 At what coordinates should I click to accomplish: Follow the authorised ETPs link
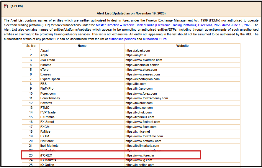155,39
